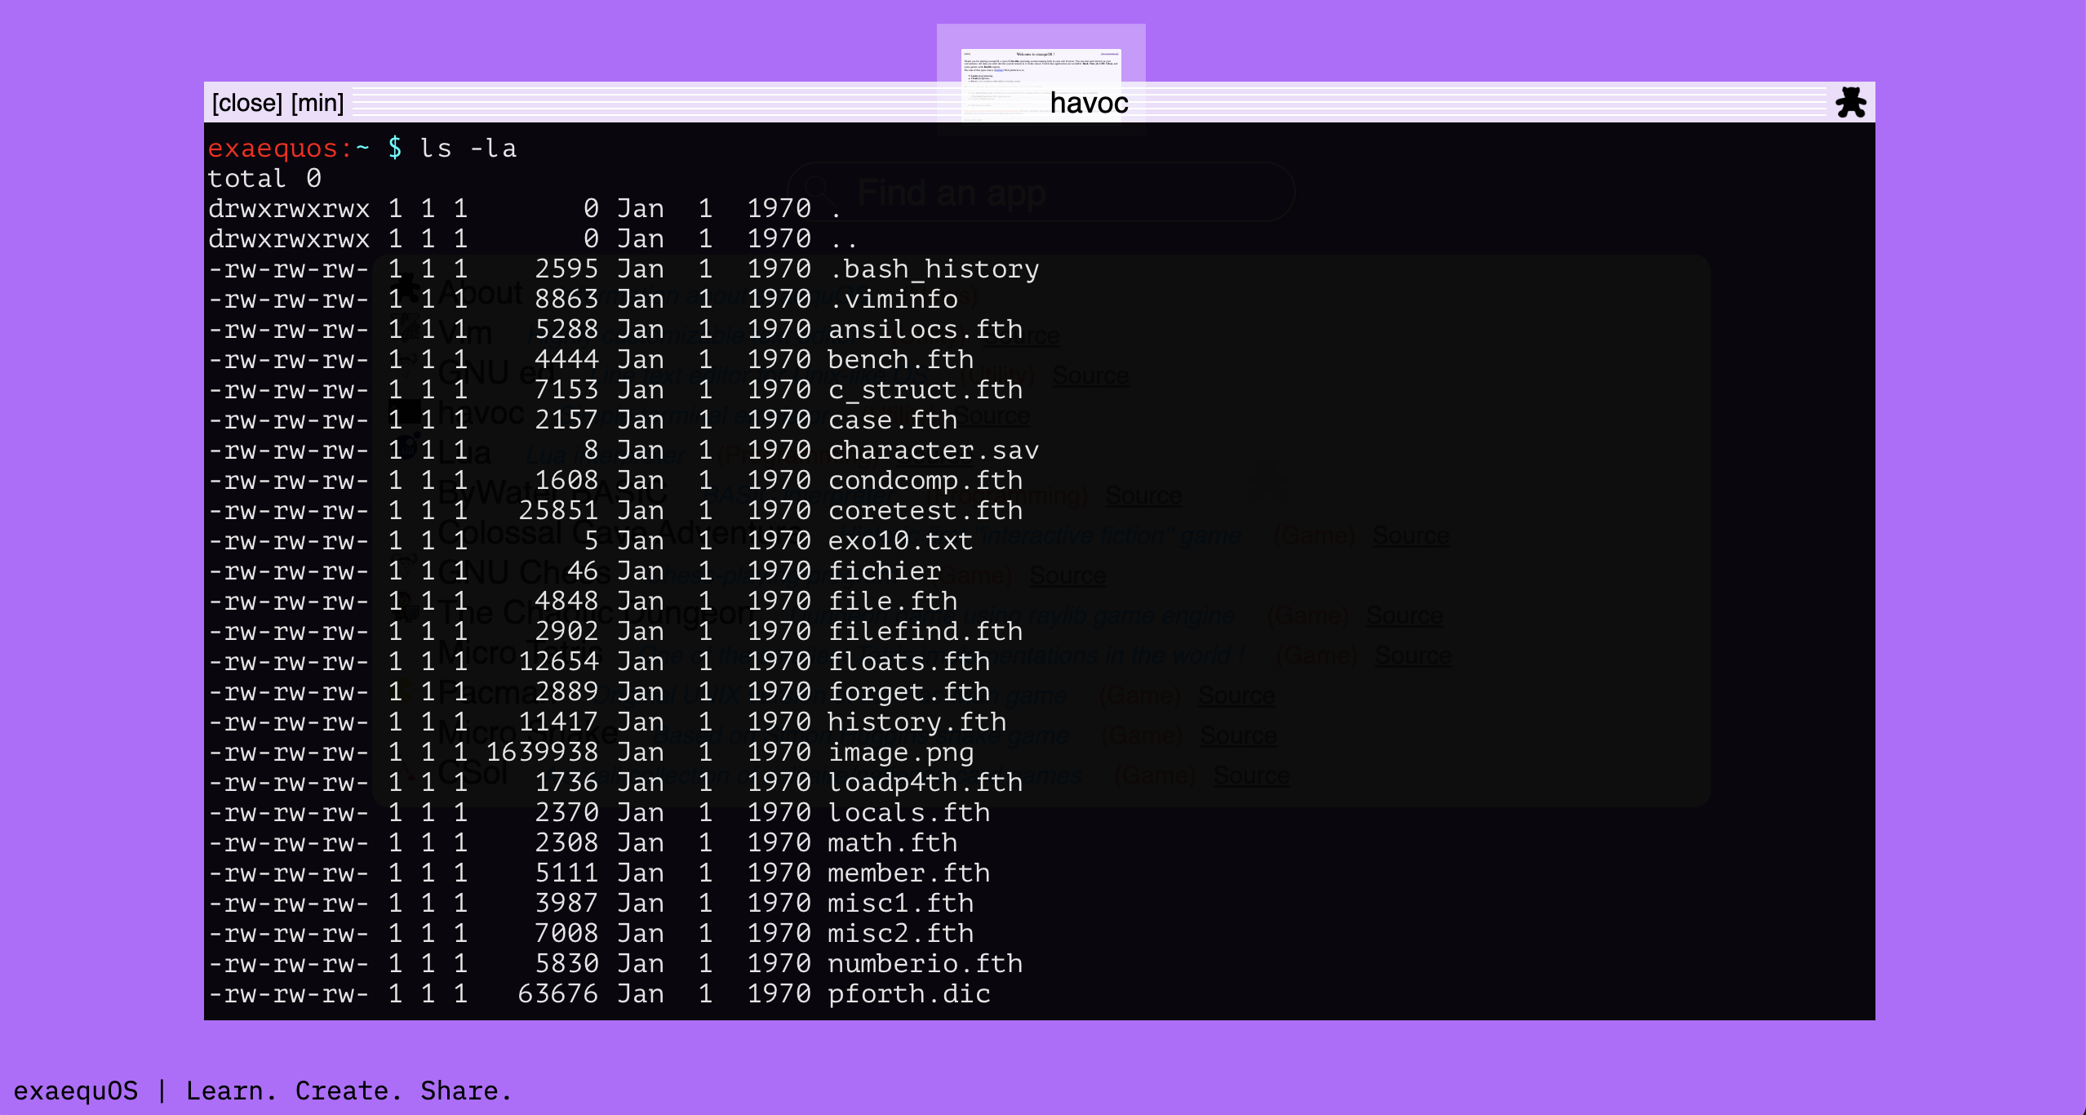
Task: Click the havoc window title
Action: coord(1089,103)
